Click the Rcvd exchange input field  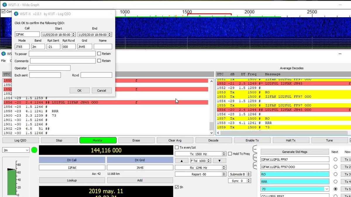tap(96, 75)
